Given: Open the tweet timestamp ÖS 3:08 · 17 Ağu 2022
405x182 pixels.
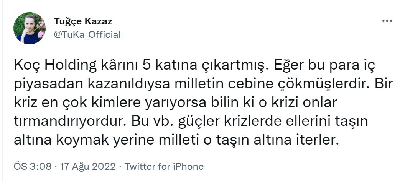Looking at the screenshot, I should 64,167.
